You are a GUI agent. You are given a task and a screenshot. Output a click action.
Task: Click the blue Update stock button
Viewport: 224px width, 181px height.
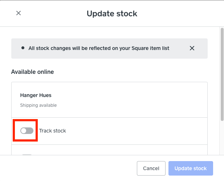tap(191, 168)
